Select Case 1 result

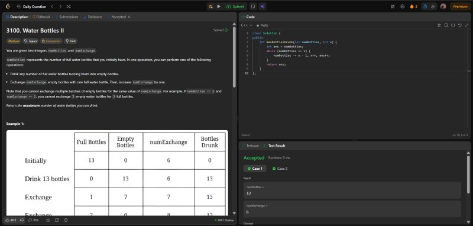click(x=255, y=169)
